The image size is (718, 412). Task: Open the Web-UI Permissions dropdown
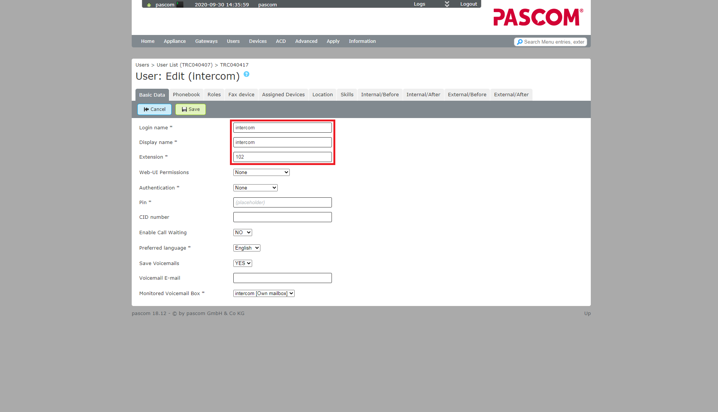pyautogui.click(x=261, y=173)
